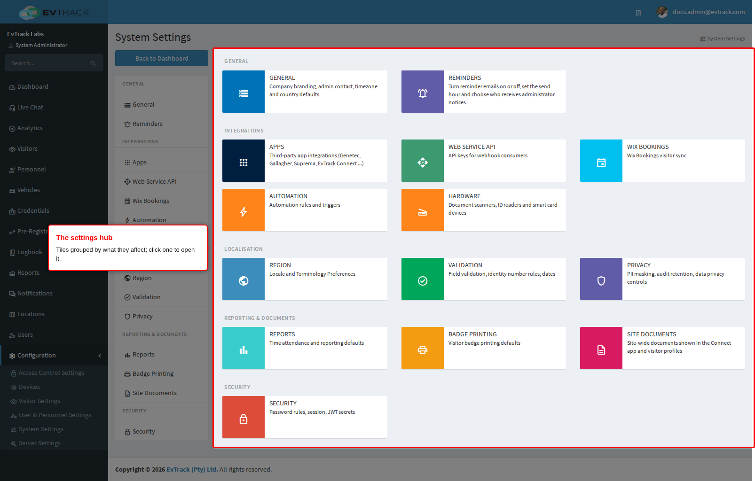The image size is (755, 481).
Task: Click the Credentials badge icon in sidebar
Action: pyautogui.click(x=12, y=211)
